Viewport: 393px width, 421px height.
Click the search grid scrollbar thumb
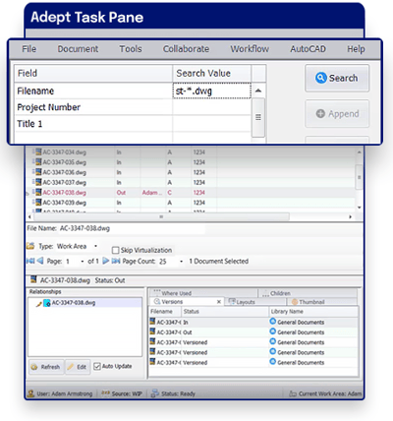pos(258,117)
